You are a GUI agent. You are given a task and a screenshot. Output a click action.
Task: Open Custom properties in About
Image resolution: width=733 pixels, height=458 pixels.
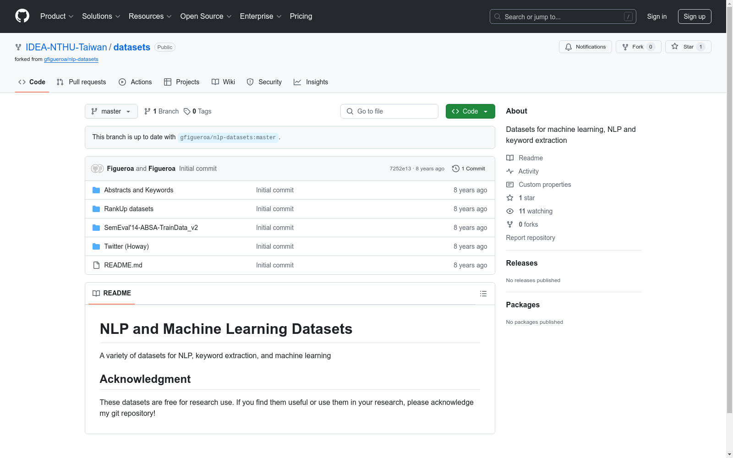pos(539,185)
